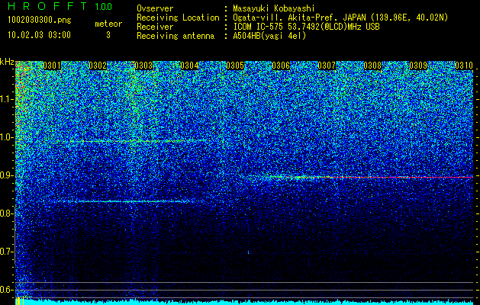This screenshot has width=480, height=305.
Task: Click time marker 0310
Action: (x=464, y=66)
